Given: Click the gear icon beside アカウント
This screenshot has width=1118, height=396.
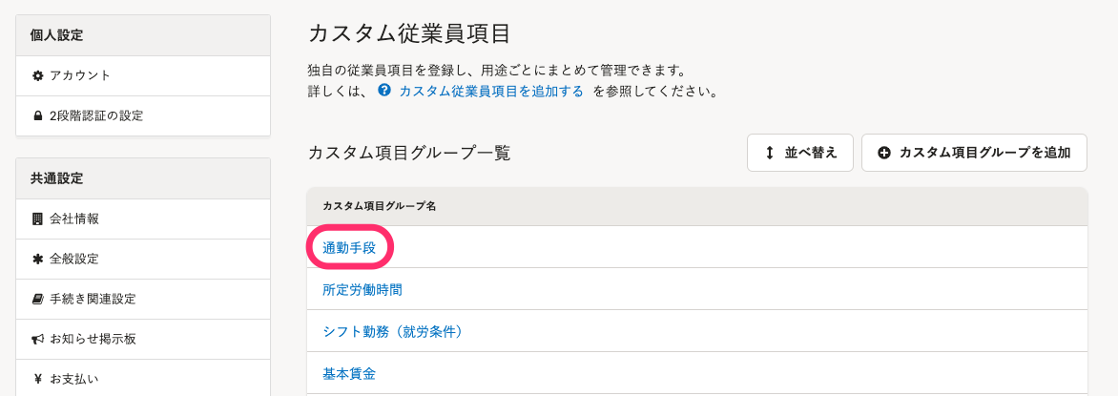Looking at the screenshot, I should (38, 75).
